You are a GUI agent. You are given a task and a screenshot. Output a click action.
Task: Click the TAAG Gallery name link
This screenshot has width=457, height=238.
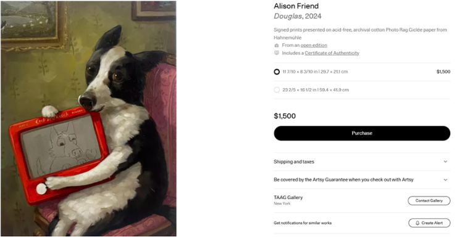coord(288,197)
